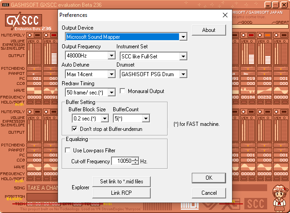Open the Auto Detune dropdown

[111, 74]
